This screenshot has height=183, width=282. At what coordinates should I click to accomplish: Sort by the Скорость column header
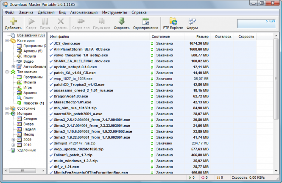pyautogui.click(x=245, y=36)
